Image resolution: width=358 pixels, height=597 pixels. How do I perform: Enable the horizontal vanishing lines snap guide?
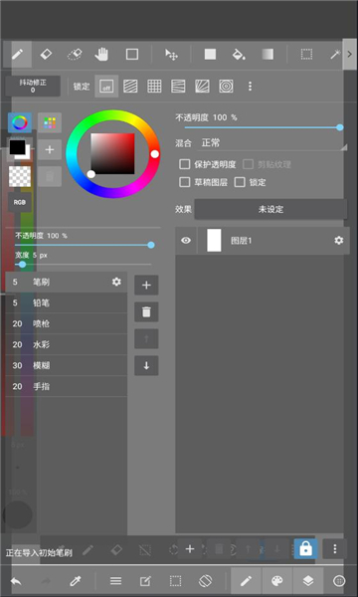tap(178, 87)
